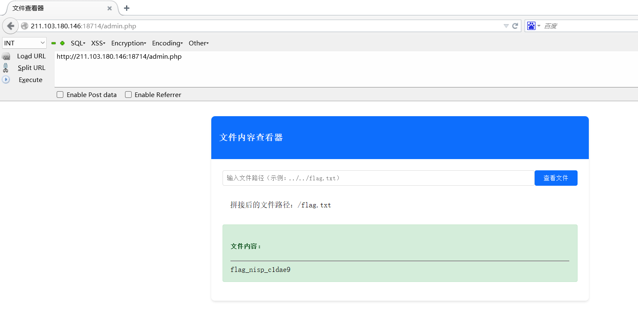Click the 文件内容： label
638x324 pixels.
(246, 247)
